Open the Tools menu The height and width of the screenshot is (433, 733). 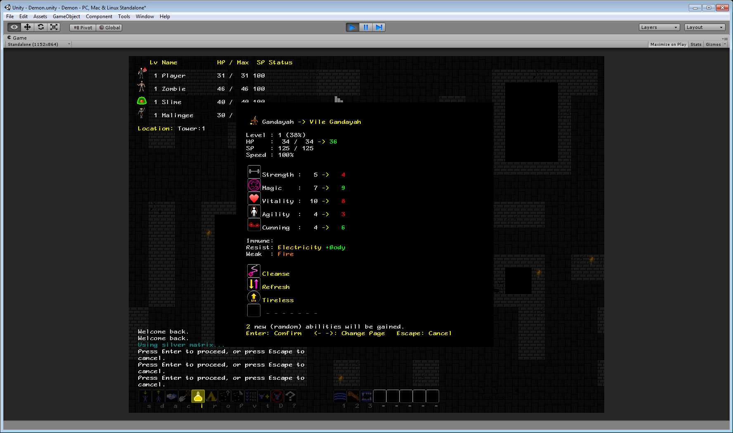(124, 17)
